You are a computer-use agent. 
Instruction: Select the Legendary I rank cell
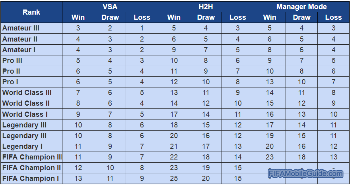point(31,146)
